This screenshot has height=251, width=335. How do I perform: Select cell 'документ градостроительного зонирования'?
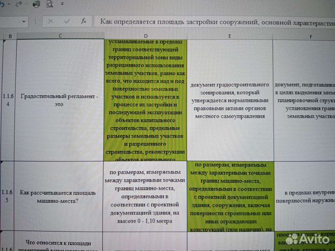(230, 100)
